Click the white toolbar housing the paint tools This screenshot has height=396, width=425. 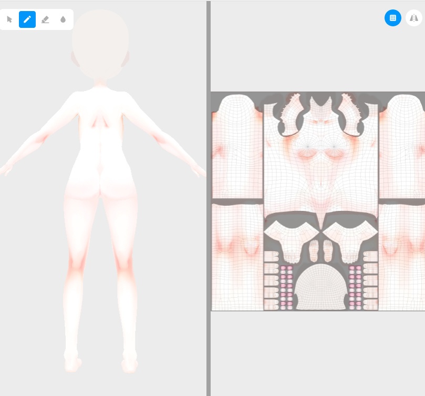click(37, 19)
